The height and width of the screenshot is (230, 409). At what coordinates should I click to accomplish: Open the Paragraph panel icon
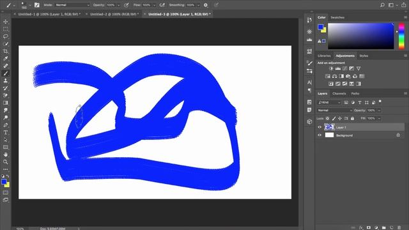(309, 91)
